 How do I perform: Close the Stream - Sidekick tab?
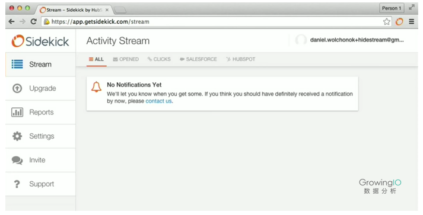tap(107, 10)
